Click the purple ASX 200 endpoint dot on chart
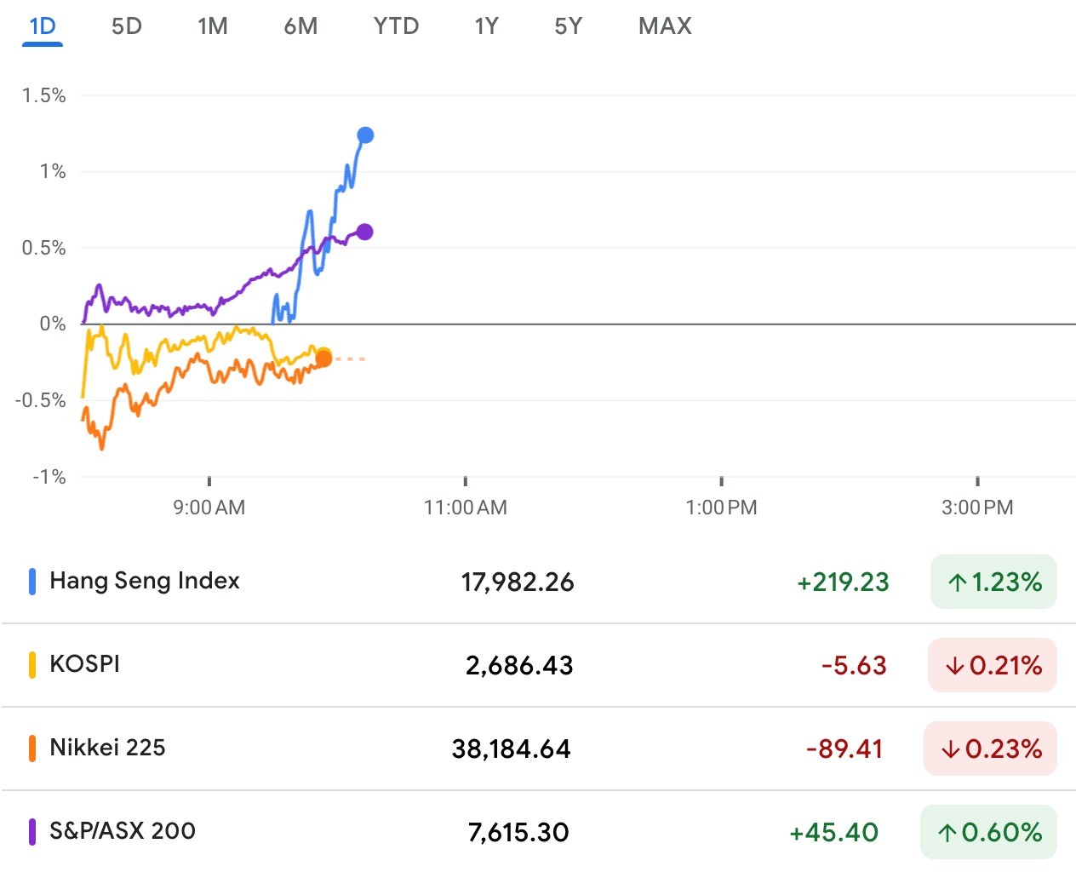 [364, 232]
